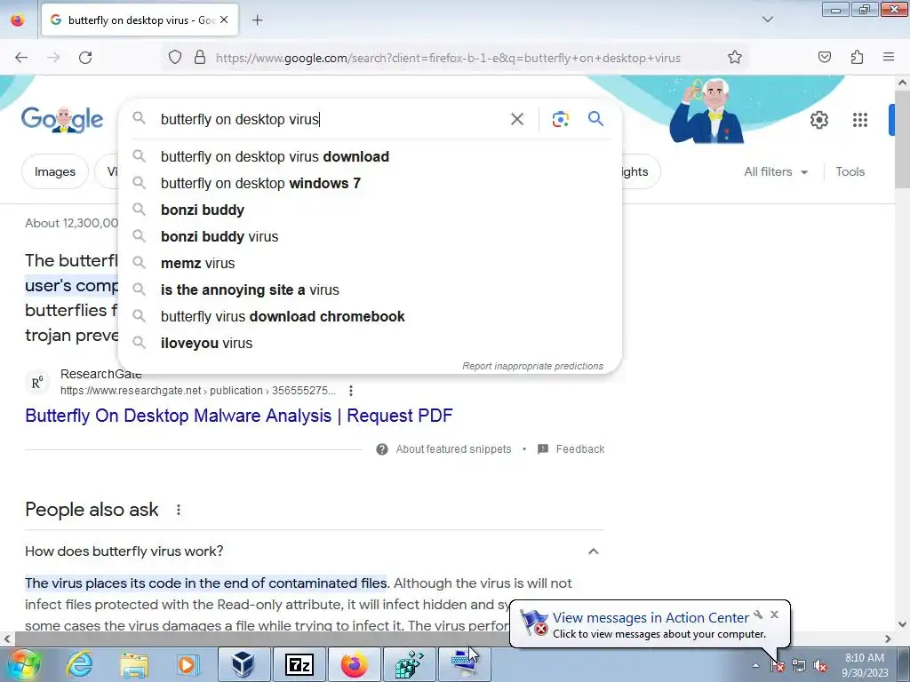910x682 pixels.
Task: Open the tracking protection shield icon
Action: click(175, 57)
